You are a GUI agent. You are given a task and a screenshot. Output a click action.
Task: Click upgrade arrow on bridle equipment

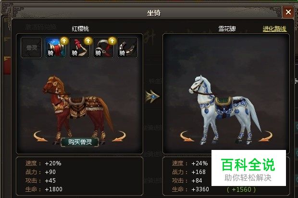point(112,41)
